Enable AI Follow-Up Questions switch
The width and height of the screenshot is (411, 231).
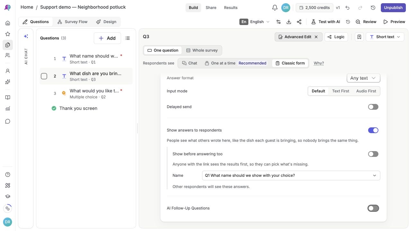coord(373,208)
